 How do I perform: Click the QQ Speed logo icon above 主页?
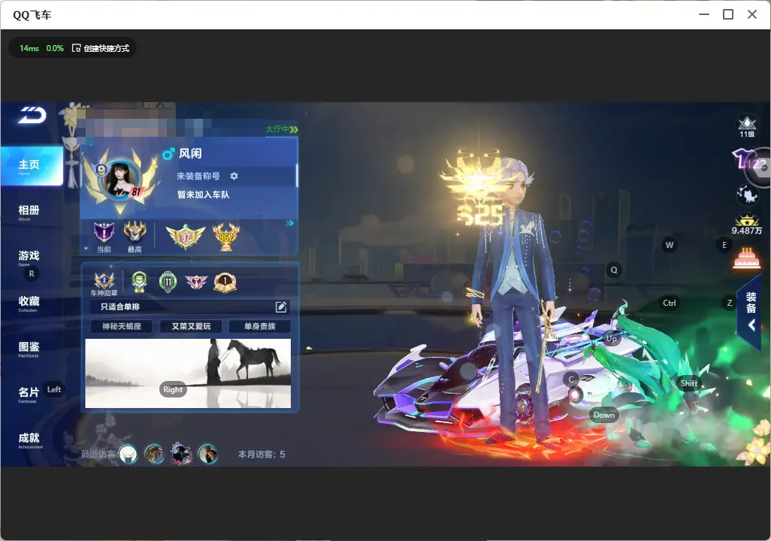[32, 116]
